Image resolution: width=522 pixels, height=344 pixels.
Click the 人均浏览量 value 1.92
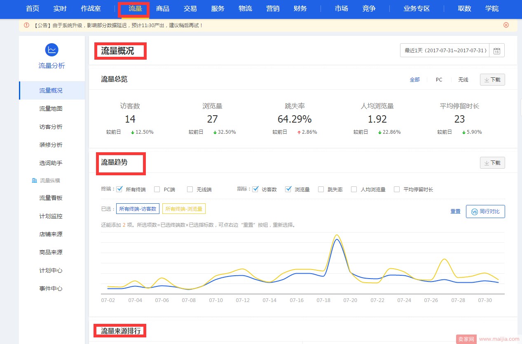(377, 119)
